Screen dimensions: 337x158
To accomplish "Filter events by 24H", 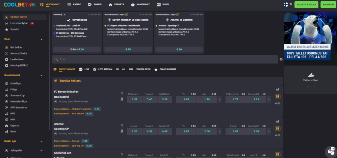I will tap(131, 69).
